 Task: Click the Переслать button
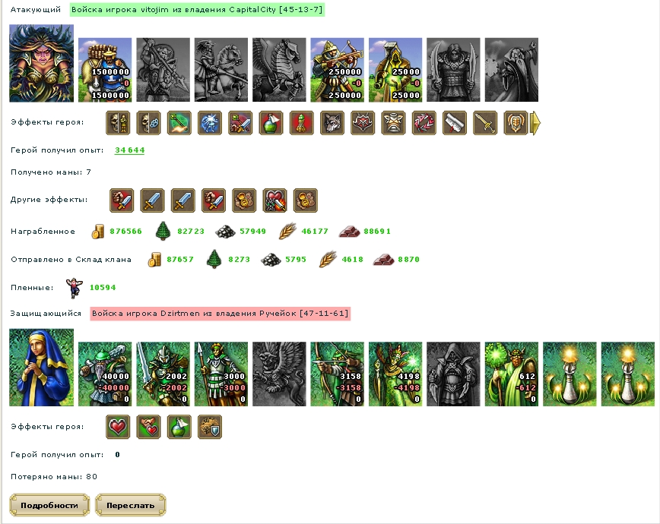(131, 505)
